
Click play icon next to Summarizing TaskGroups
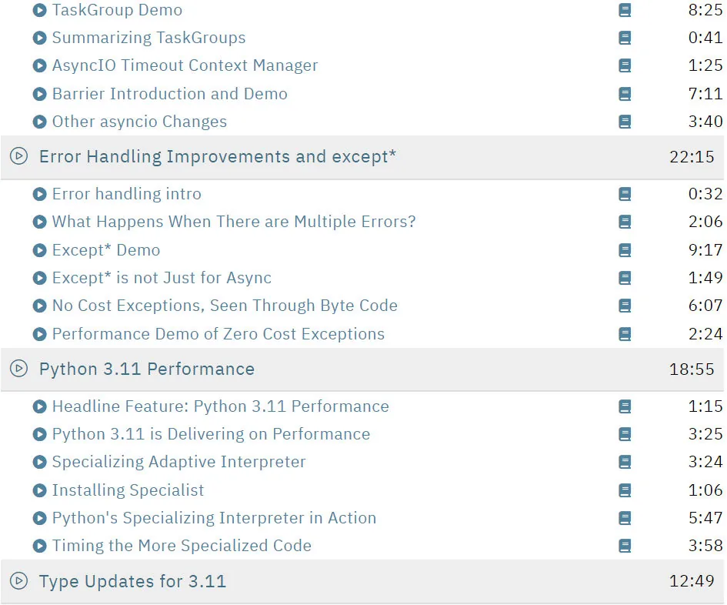pos(40,38)
